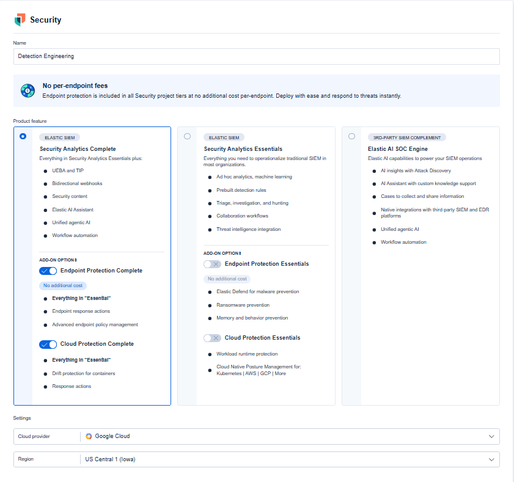Disable the Endpoint Protection Complete toggle
This screenshot has width=514, height=482.
48,271
